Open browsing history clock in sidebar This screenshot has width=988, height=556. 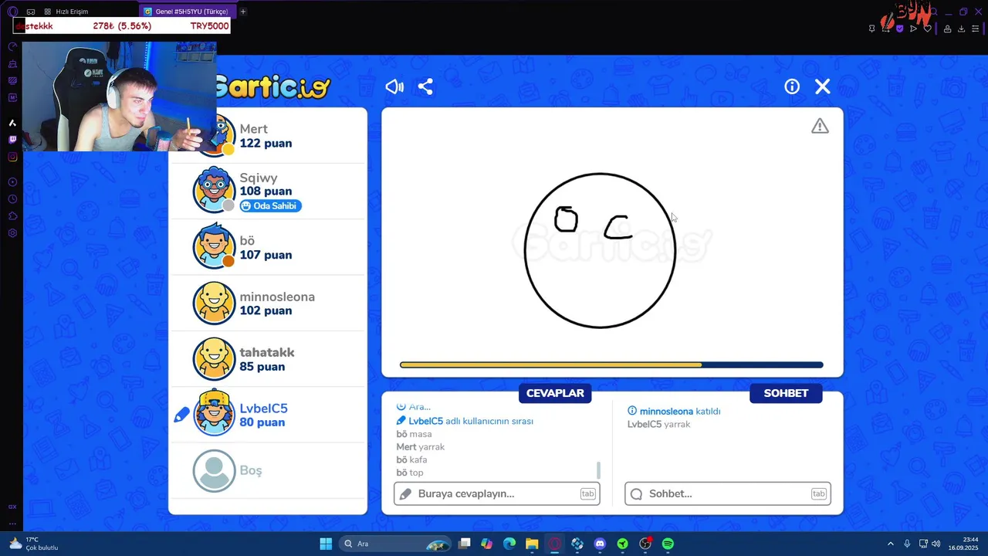12,199
